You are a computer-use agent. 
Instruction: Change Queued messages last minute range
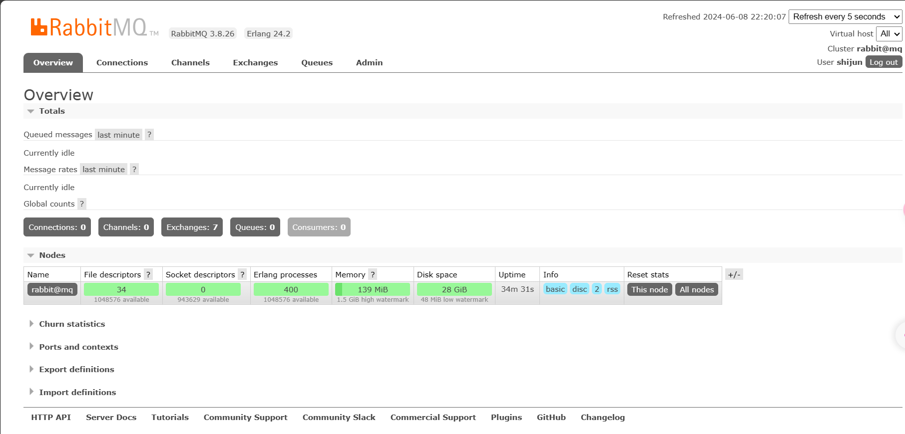tap(118, 135)
